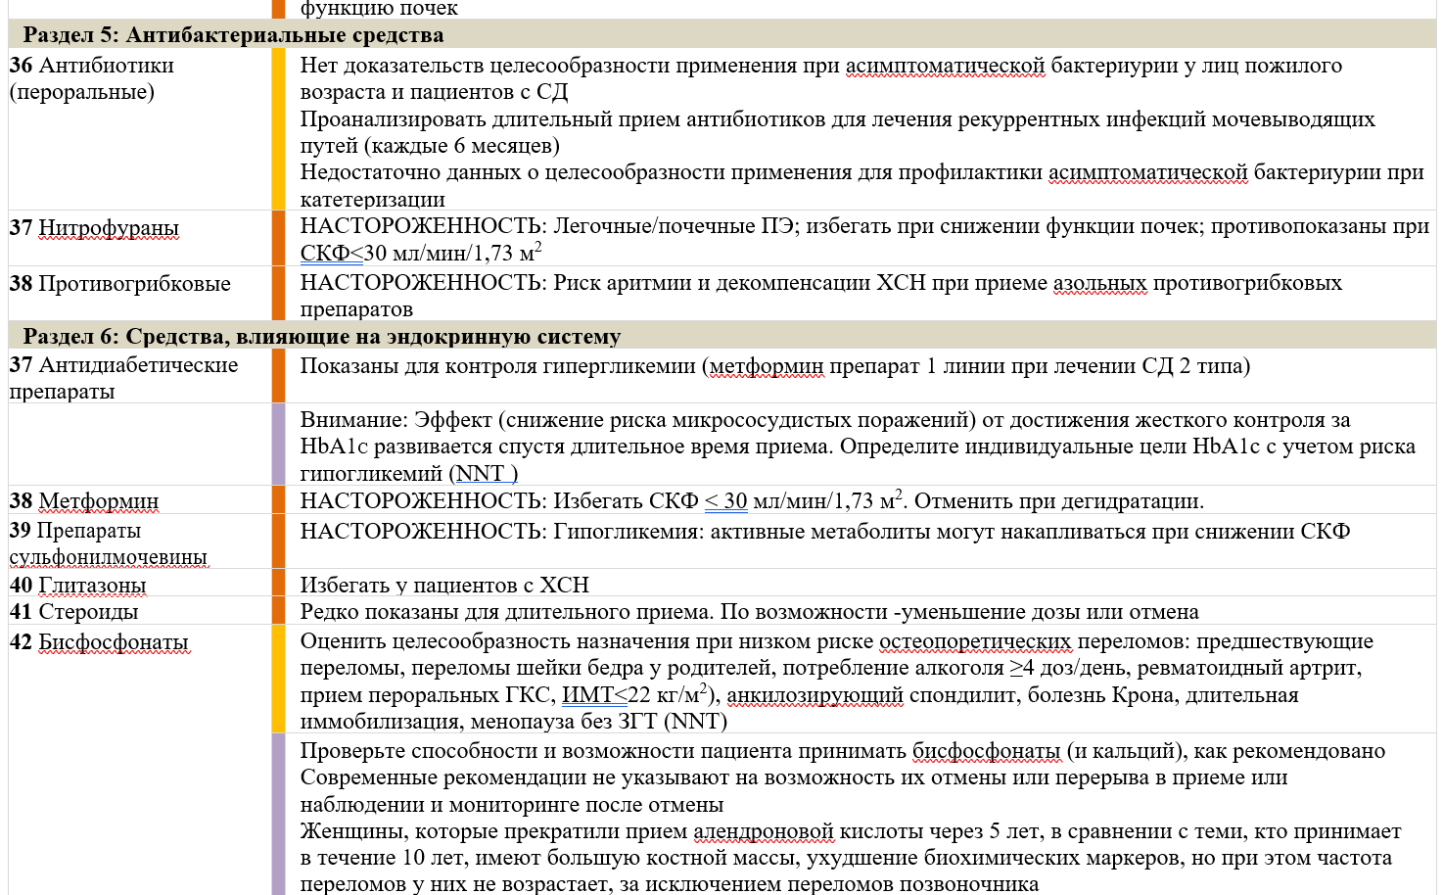This screenshot has height=895, width=1443.
Task: Click the text "Отменить при дегидратации."
Action: tap(1059, 501)
